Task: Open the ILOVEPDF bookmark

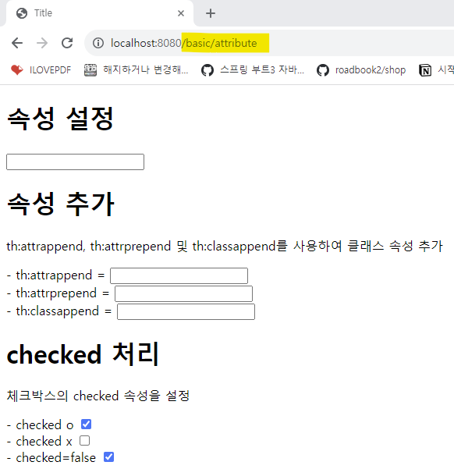Action: click(x=41, y=70)
